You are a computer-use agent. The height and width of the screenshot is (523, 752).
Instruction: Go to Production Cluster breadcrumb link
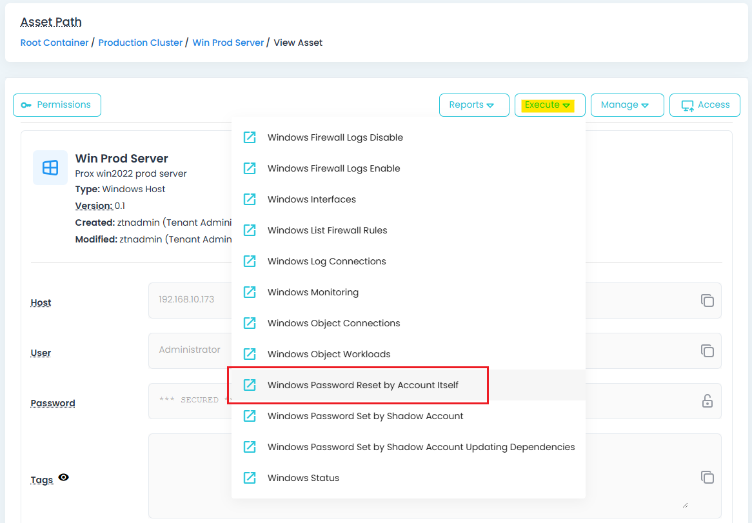click(141, 43)
